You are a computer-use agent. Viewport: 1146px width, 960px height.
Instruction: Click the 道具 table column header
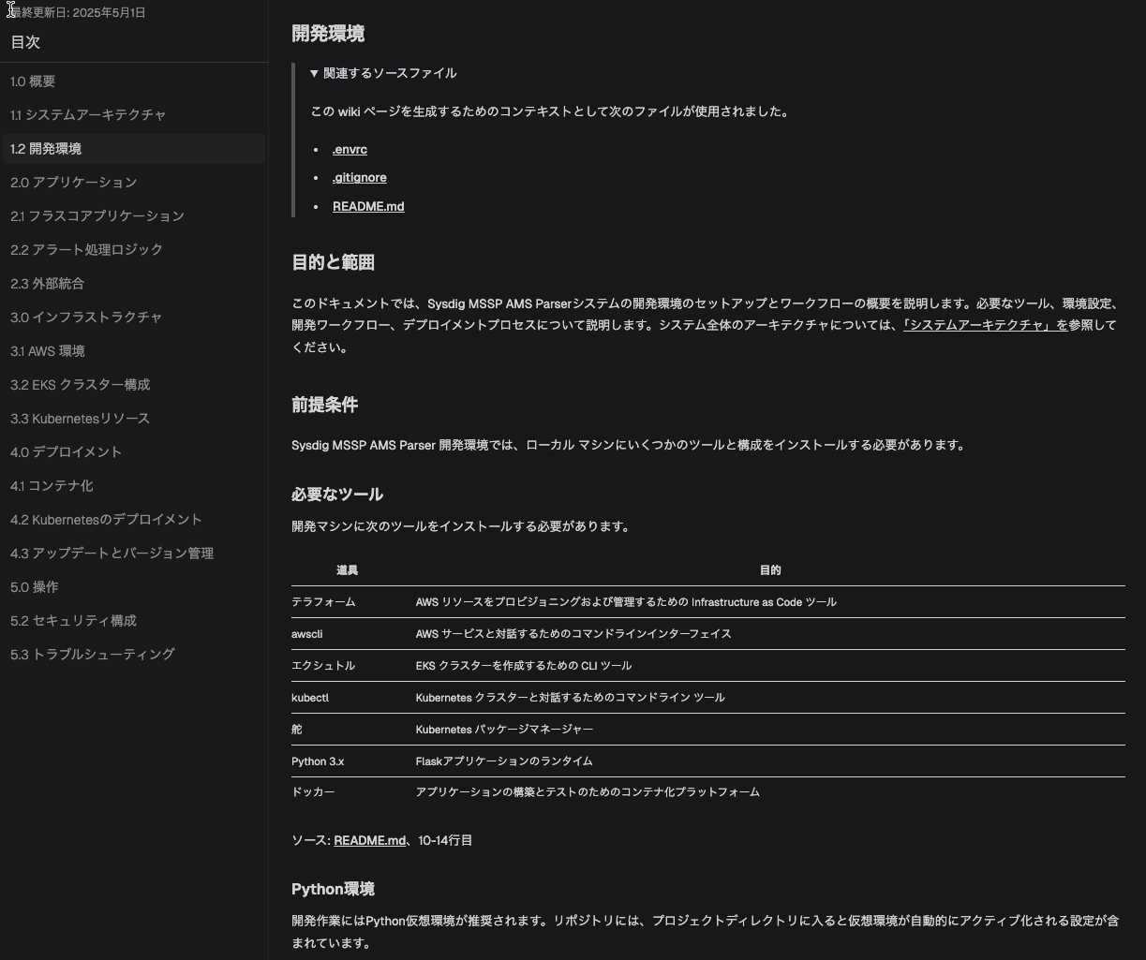click(348, 570)
